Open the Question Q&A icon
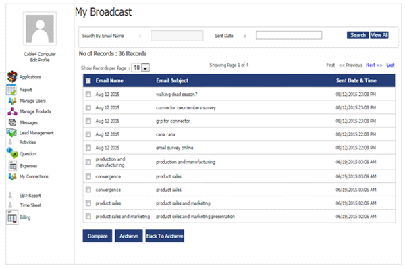This screenshot has height=268, width=405. point(12,153)
